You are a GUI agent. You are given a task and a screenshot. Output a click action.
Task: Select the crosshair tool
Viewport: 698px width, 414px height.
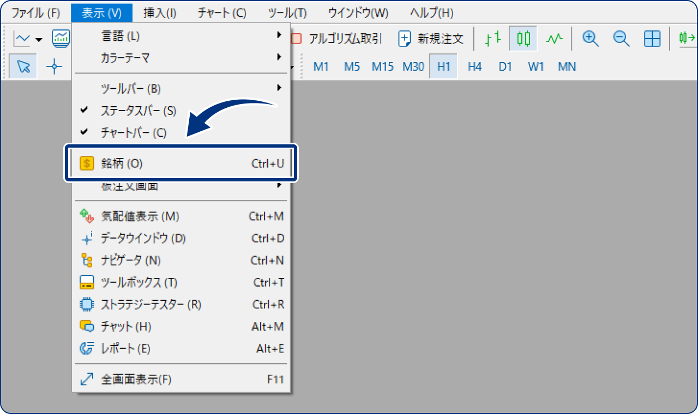click(53, 66)
